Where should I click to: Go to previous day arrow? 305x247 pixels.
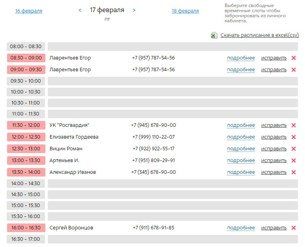pyautogui.click(x=80, y=10)
